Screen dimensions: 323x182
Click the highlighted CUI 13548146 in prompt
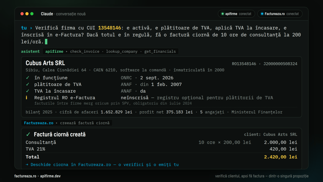(x=109, y=28)
